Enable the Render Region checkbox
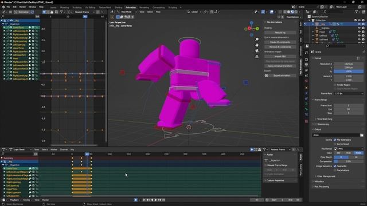This screenshot has width=367, height=206. 335,85
